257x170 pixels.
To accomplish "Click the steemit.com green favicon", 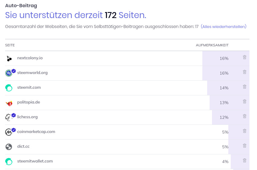I will 9,88.
